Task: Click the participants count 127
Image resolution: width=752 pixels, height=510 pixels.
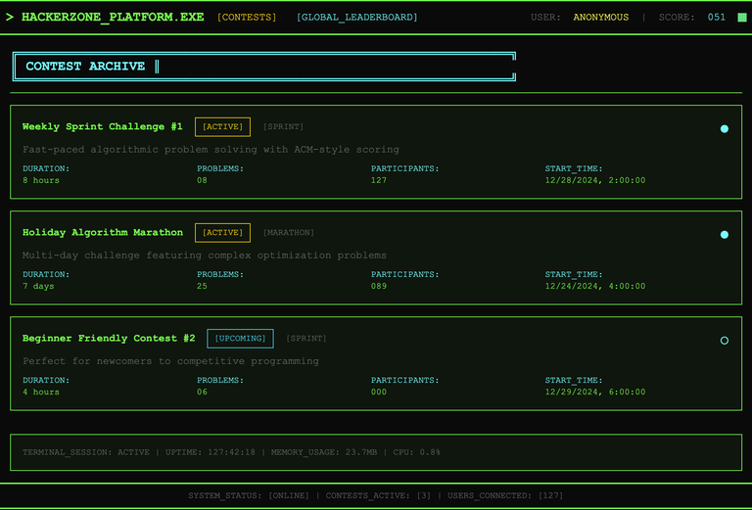Action: 378,181
